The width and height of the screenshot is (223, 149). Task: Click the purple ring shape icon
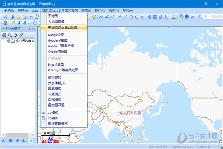tap(142, 17)
